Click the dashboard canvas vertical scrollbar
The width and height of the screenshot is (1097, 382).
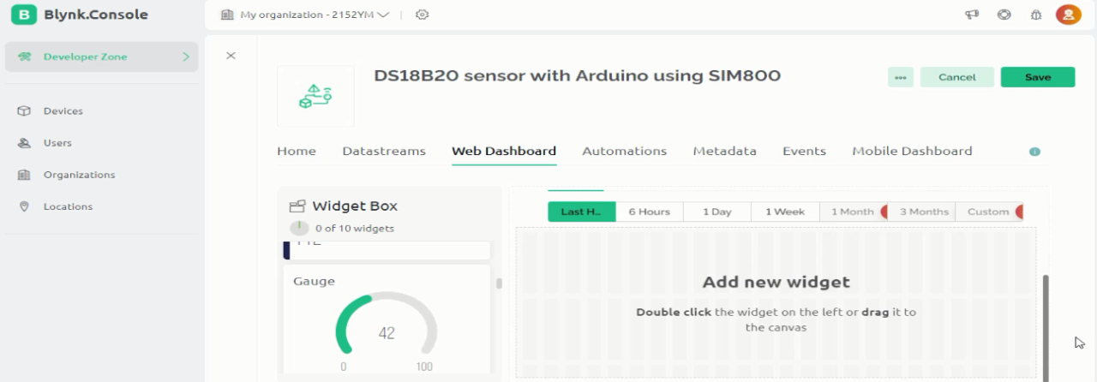pyautogui.click(x=1045, y=327)
